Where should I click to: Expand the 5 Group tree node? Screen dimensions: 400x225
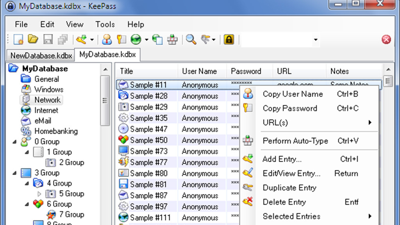[x=39, y=194]
